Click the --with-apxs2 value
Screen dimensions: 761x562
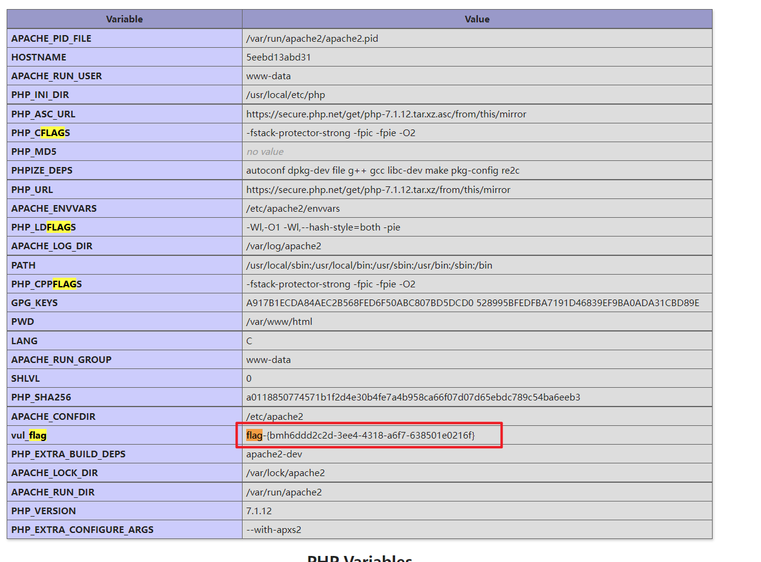click(273, 529)
